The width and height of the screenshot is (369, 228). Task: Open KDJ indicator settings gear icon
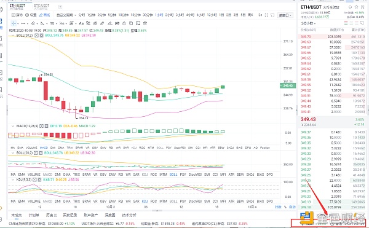[34, 179]
